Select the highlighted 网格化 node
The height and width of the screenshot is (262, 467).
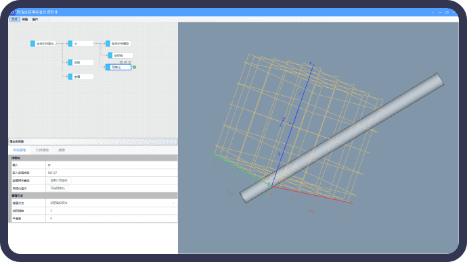coord(118,67)
